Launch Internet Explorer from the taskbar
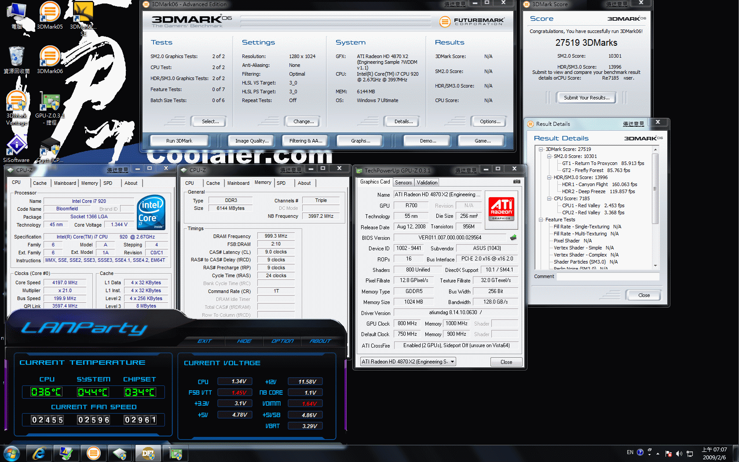This screenshot has height=462, width=739. 39,453
